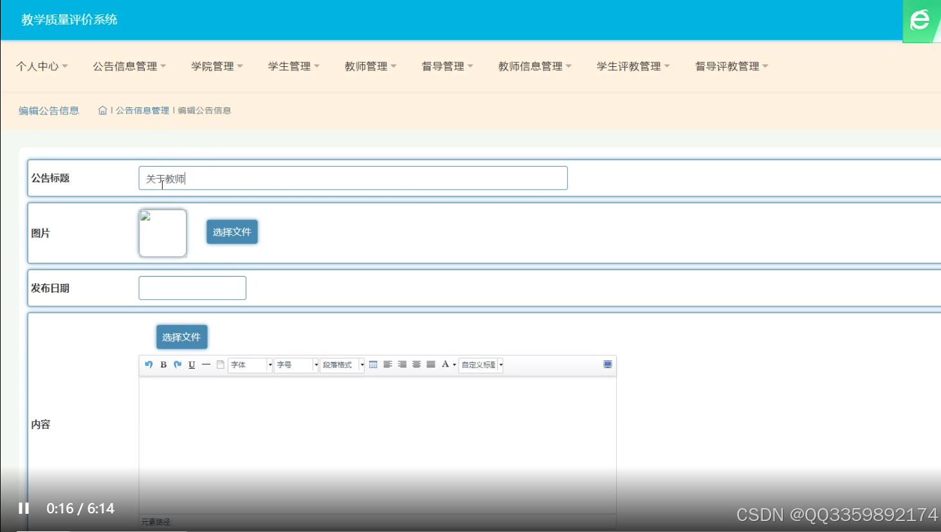The height and width of the screenshot is (532, 941).
Task: Expand the 督导管理 menu
Action: click(447, 66)
